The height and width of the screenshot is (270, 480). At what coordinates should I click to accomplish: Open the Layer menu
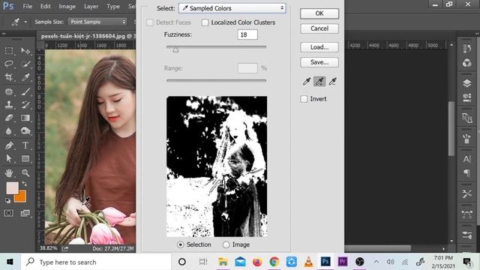pyautogui.click(x=91, y=6)
